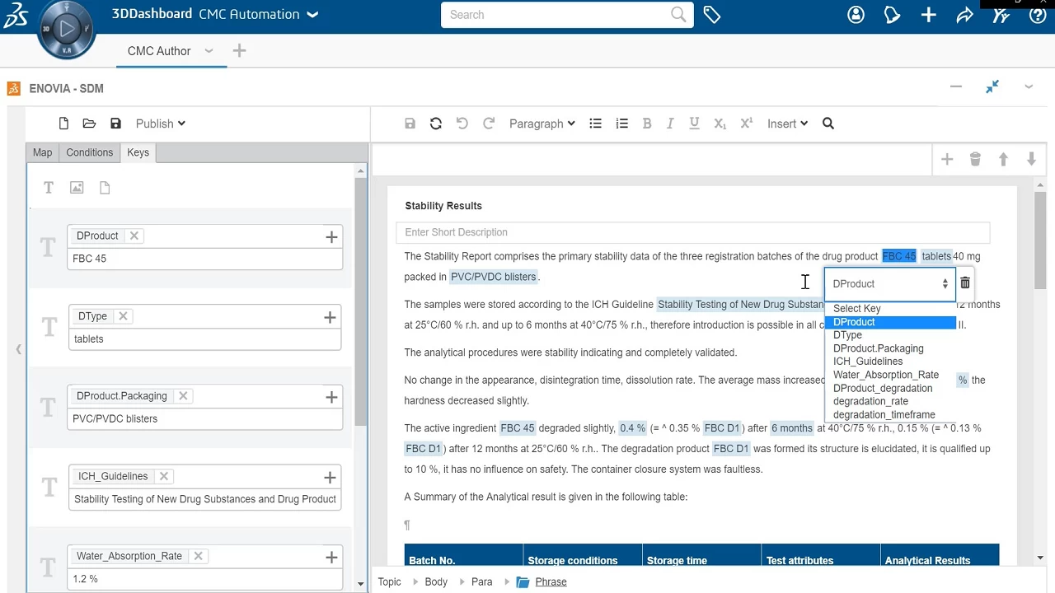This screenshot has height=593, width=1055.
Task: Click the refresh icon in editor toolbar
Action: coord(436,124)
